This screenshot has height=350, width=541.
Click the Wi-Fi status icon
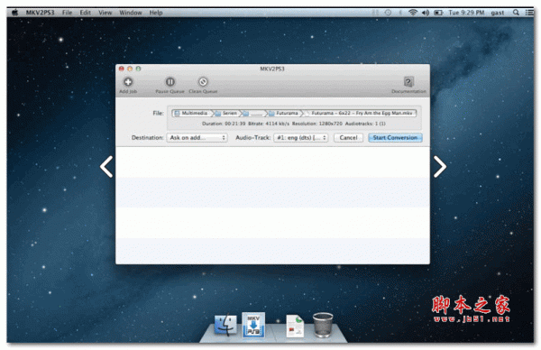[x=413, y=13]
